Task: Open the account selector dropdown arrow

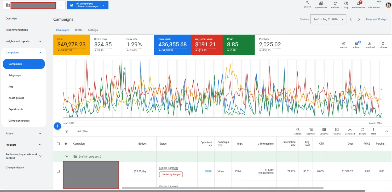Action: pos(61,5)
